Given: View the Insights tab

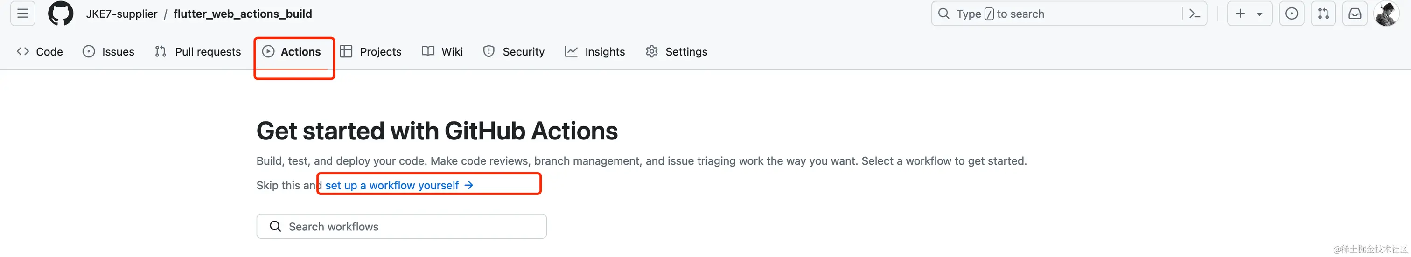Looking at the screenshot, I should [595, 51].
